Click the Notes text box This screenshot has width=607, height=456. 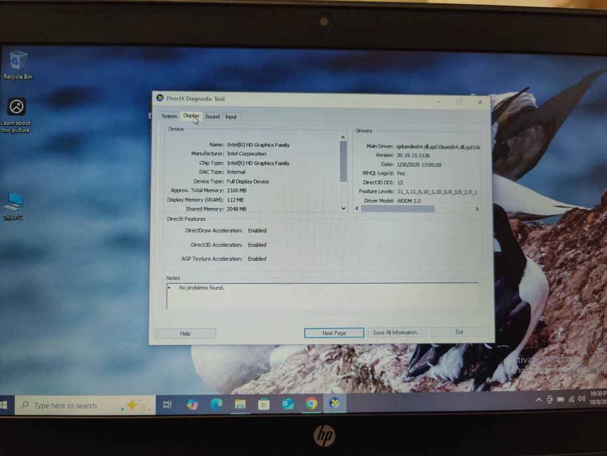323,296
